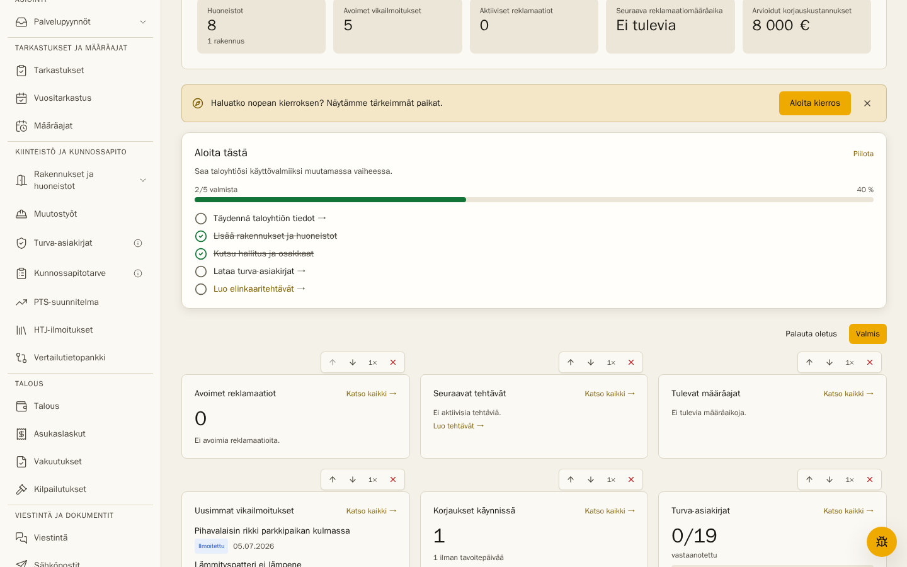Open Asukaslaskut in sidebar
This screenshot has height=567, width=907.
pyautogui.click(x=80, y=434)
